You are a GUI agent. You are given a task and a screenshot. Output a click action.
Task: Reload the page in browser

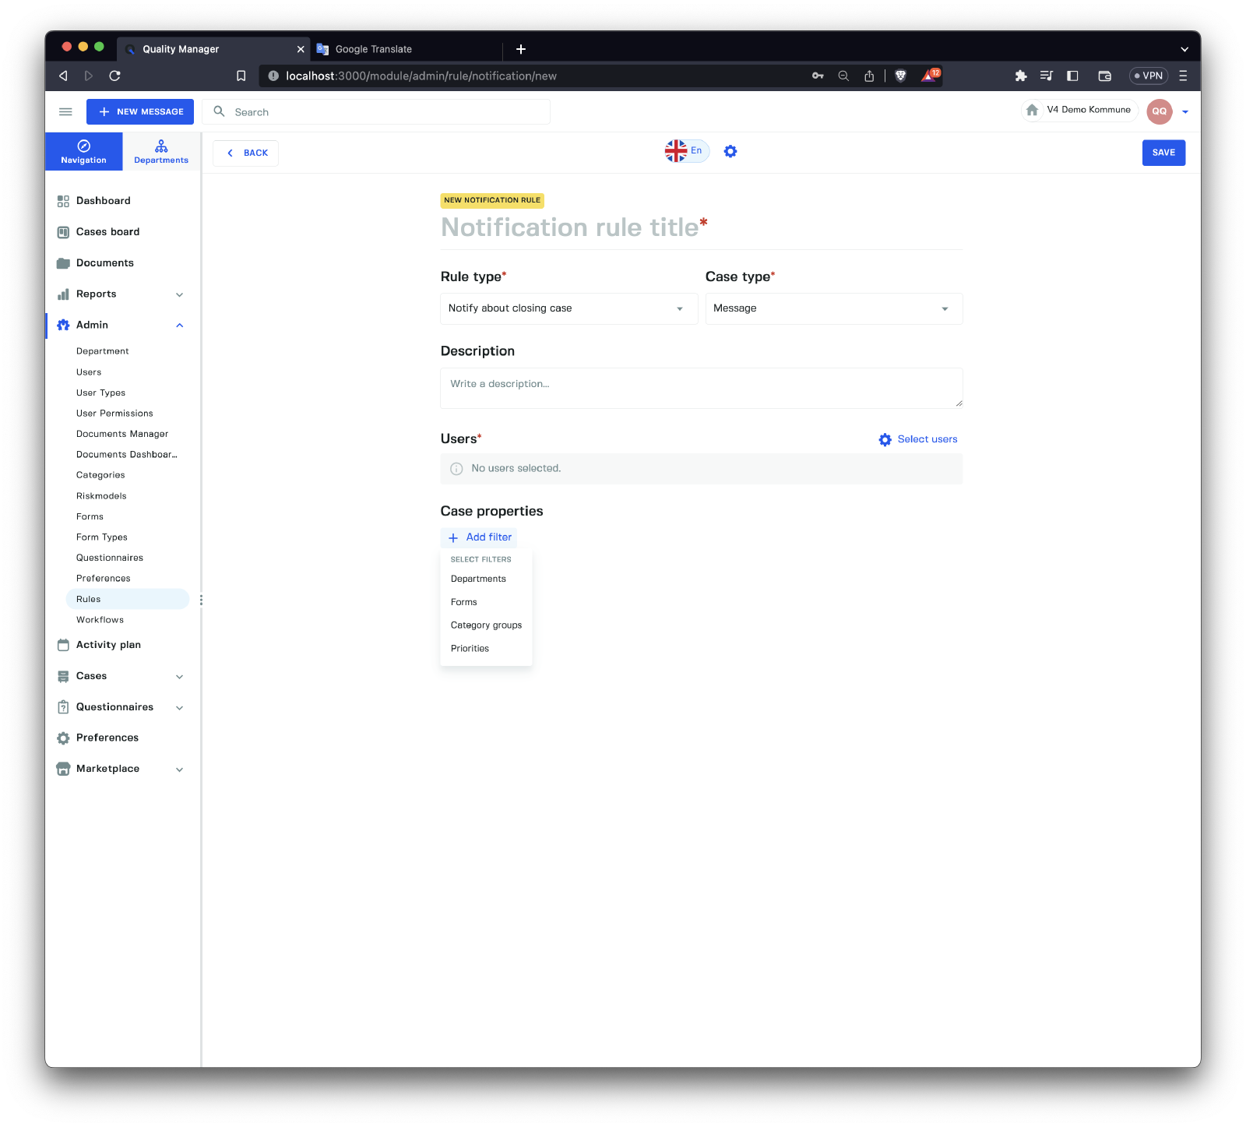[x=114, y=76]
